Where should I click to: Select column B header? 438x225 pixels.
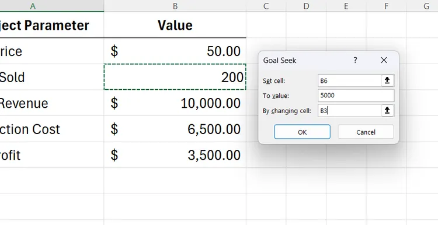click(175, 6)
